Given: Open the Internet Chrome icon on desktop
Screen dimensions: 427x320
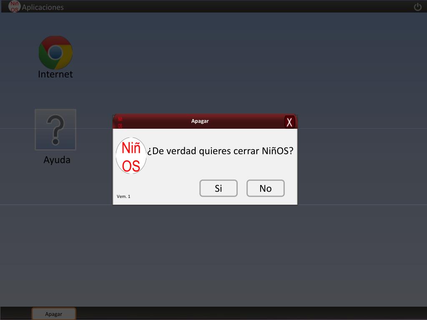Looking at the screenshot, I should tap(55, 52).
